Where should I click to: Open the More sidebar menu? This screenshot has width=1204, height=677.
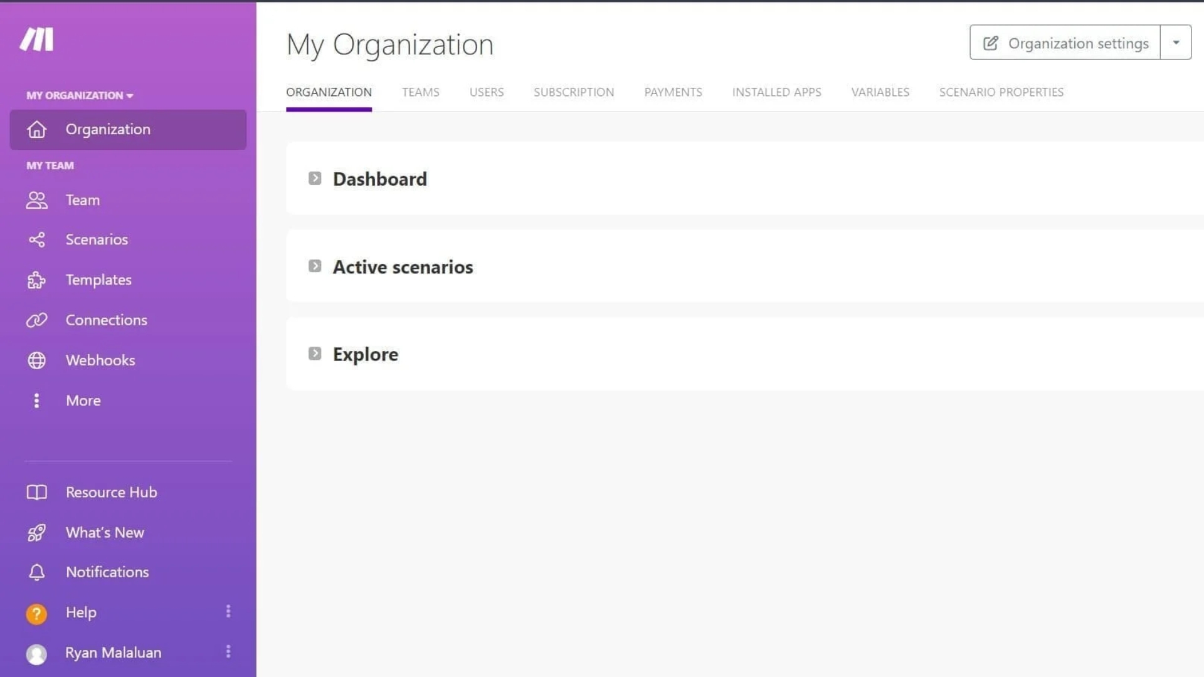pyautogui.click(x=83, y=401)
